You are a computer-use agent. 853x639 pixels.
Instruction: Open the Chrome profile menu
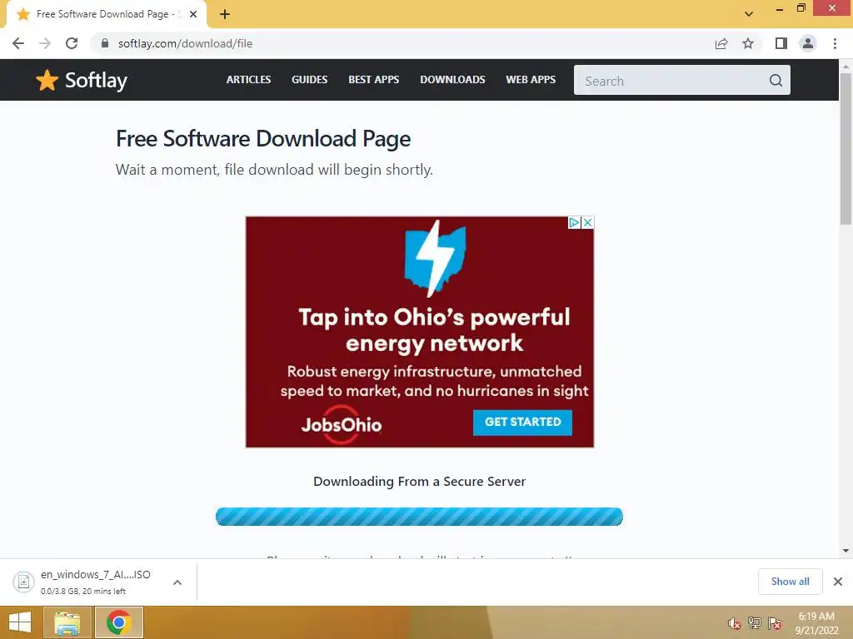click(x=808, y=43)
